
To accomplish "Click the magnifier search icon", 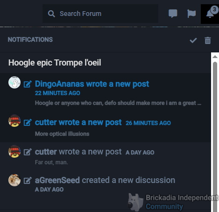I will click(51, 14).
